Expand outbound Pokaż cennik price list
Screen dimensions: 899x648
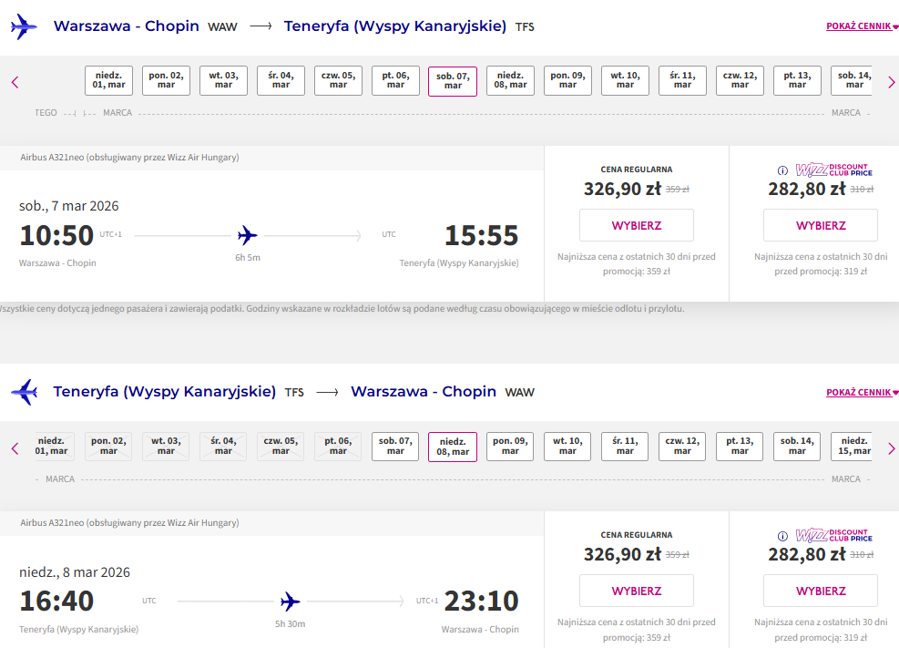pyautogui.click(x=862, y=26)
